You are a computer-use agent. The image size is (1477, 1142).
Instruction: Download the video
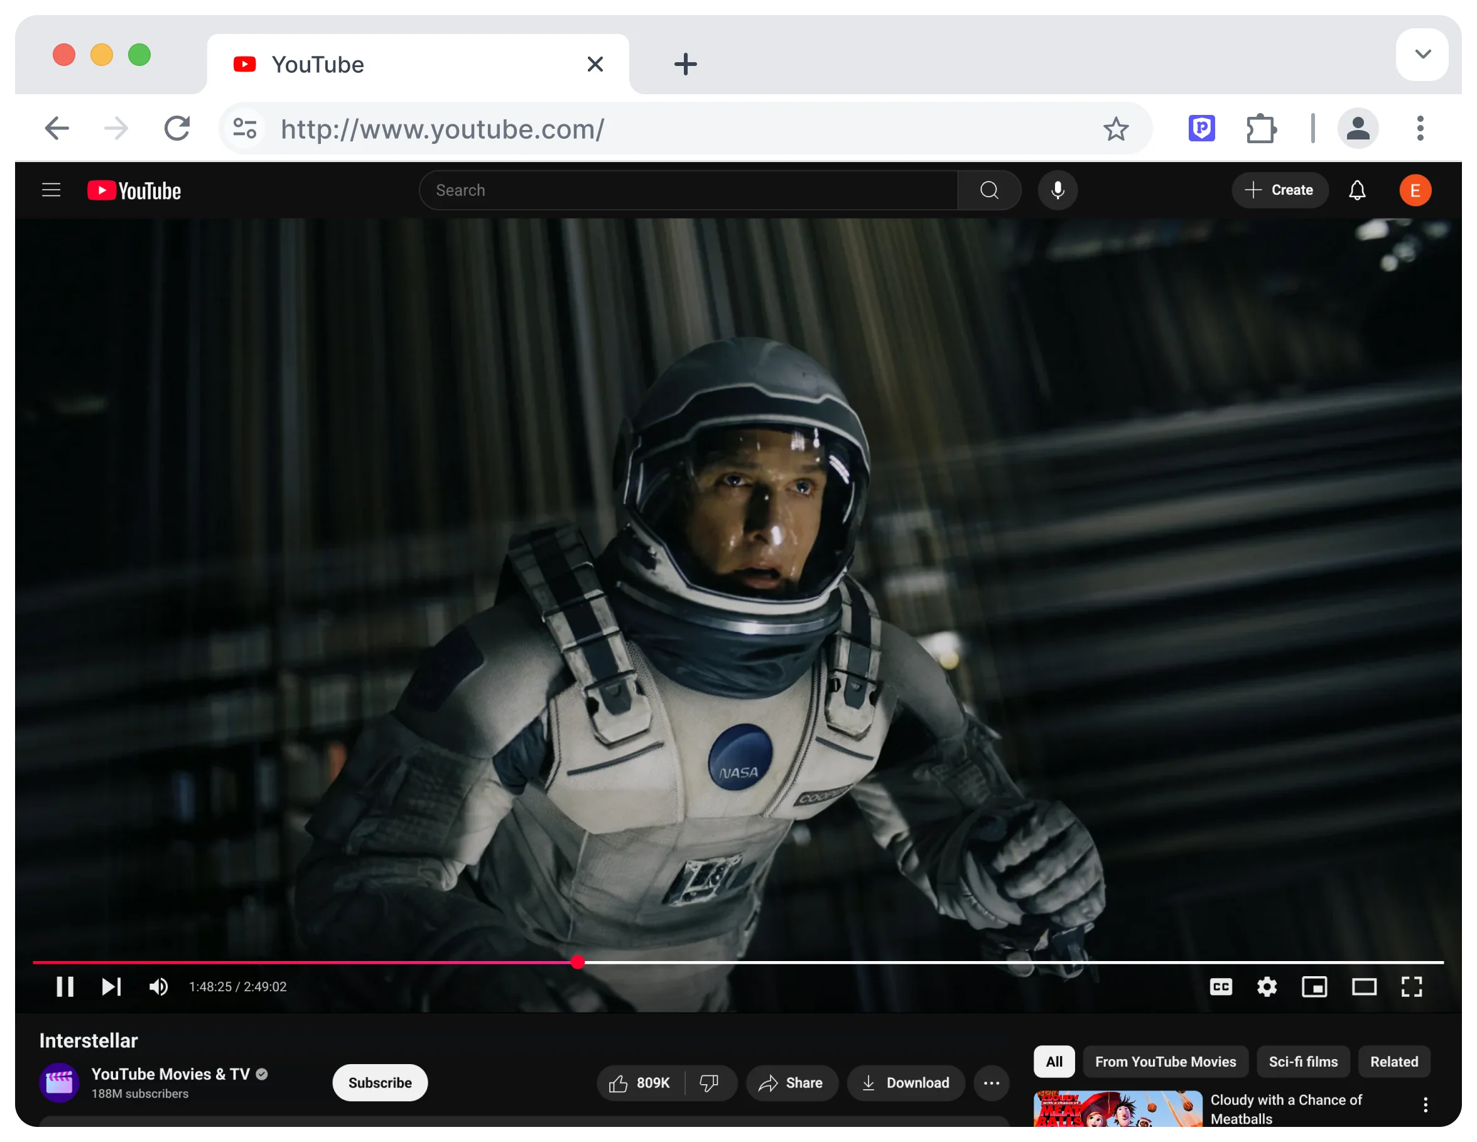pos(906,1083)
